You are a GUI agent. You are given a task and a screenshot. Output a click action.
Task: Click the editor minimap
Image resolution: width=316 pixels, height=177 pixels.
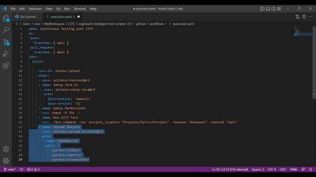(303, 31)
